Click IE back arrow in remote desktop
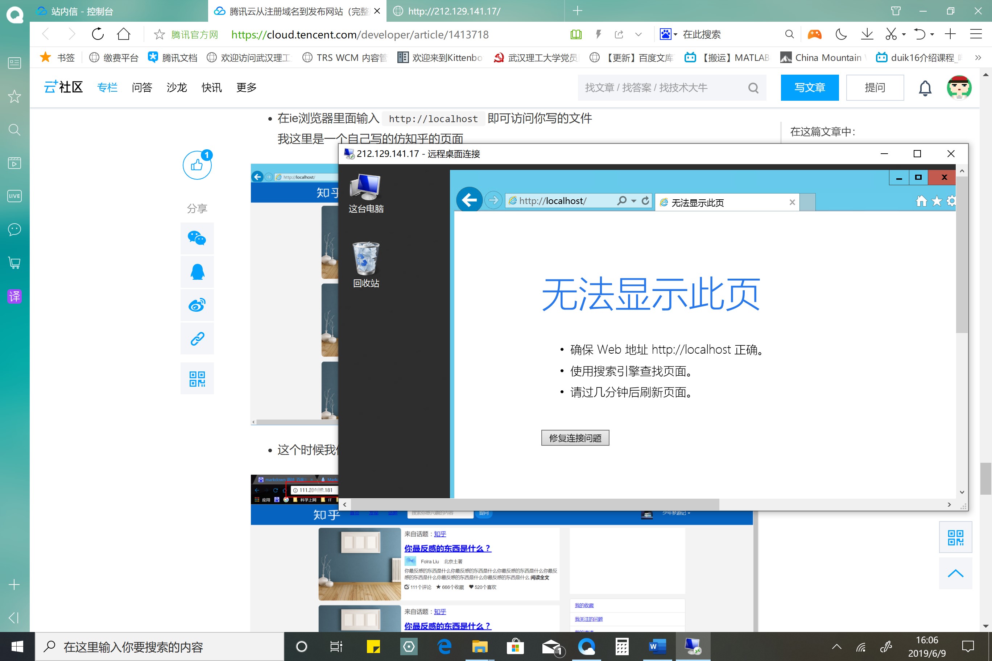The width and height of the screenshot is (992, 661). [x=470, y=200]
